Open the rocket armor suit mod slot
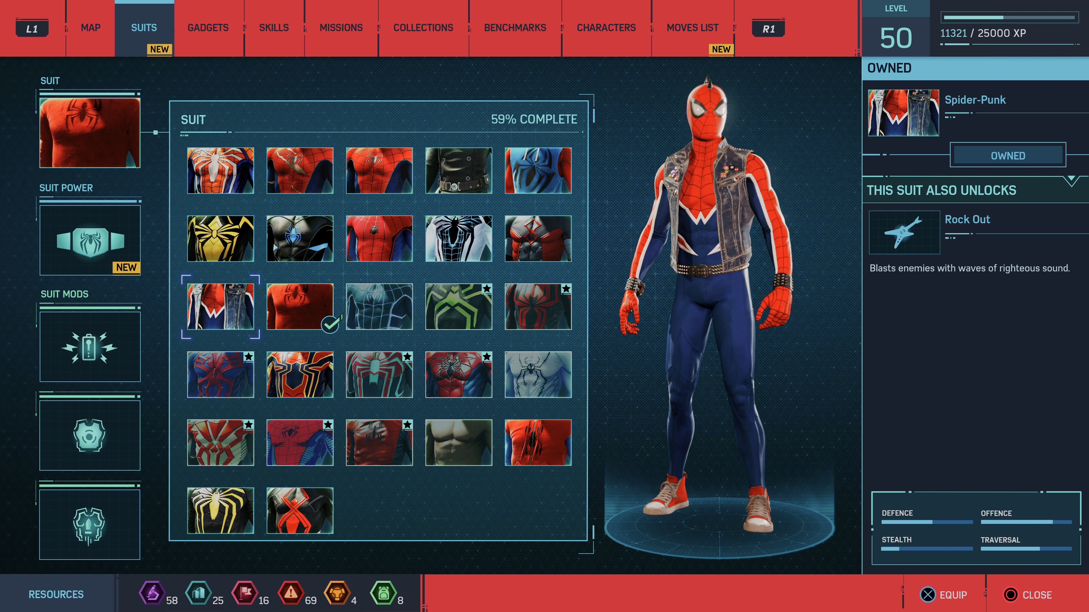Image resolution: width=1089 pixels, height=612 pixels. click(90, 524)
